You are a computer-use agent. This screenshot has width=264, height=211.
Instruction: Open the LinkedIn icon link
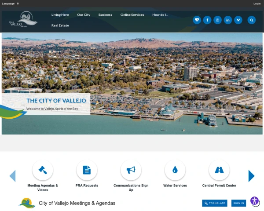[228, 20]
